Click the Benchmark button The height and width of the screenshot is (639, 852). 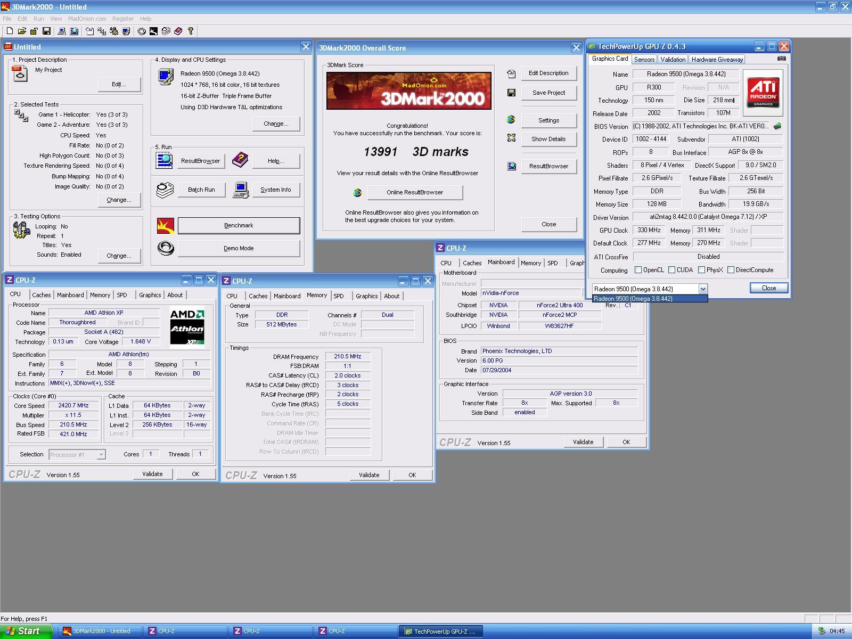pos(239,226)
